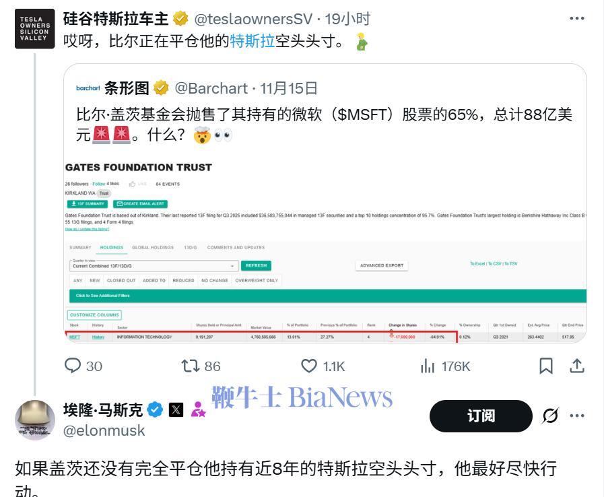Screen dimensions: 604x497
Task: Share the tweet via upload arrow icon
Action: click(x=576, y=366)
